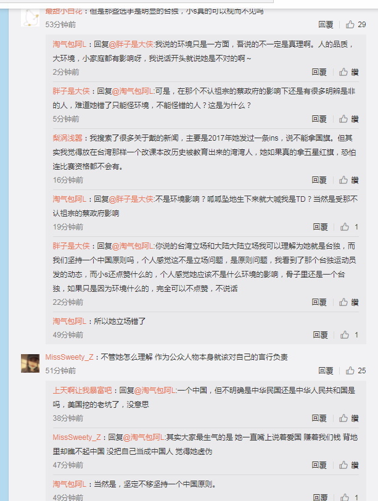This screenshot has width=378, height=501.
Task: Click MissSweety_Z's avatar thumbnail
Action: click(x=30, y=363)
